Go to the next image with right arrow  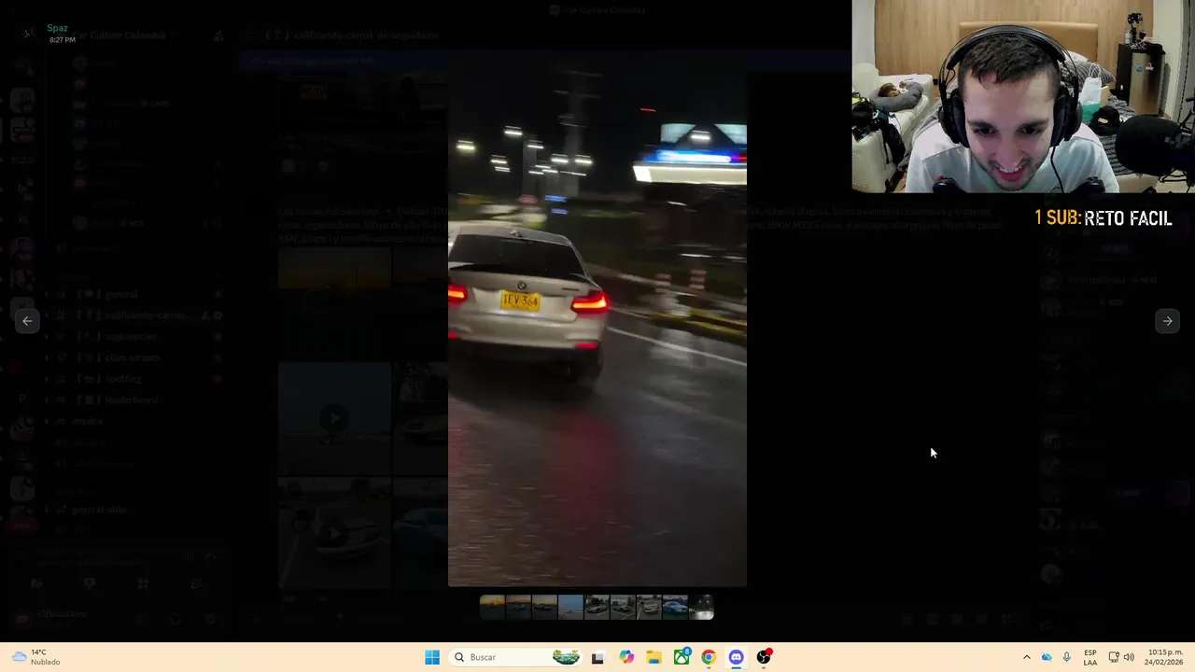point(1167,321)
